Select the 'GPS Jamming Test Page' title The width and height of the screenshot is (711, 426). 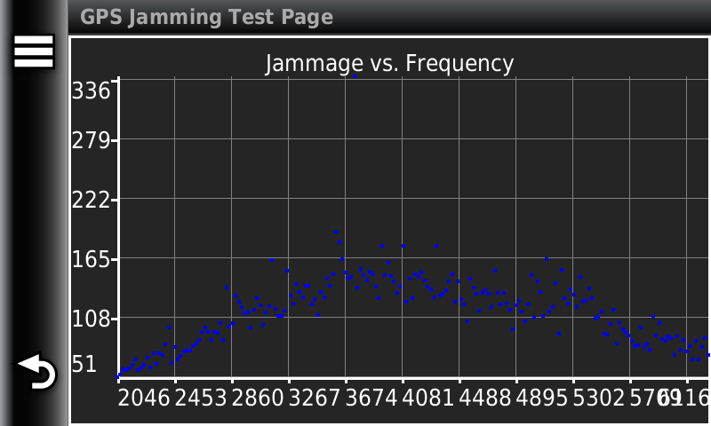[207, 17]
